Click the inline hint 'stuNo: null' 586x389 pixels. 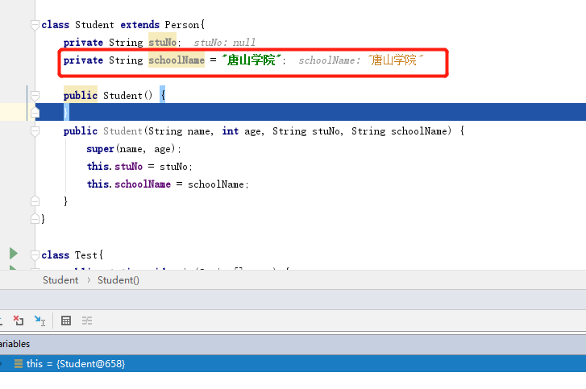click(225, 43)
